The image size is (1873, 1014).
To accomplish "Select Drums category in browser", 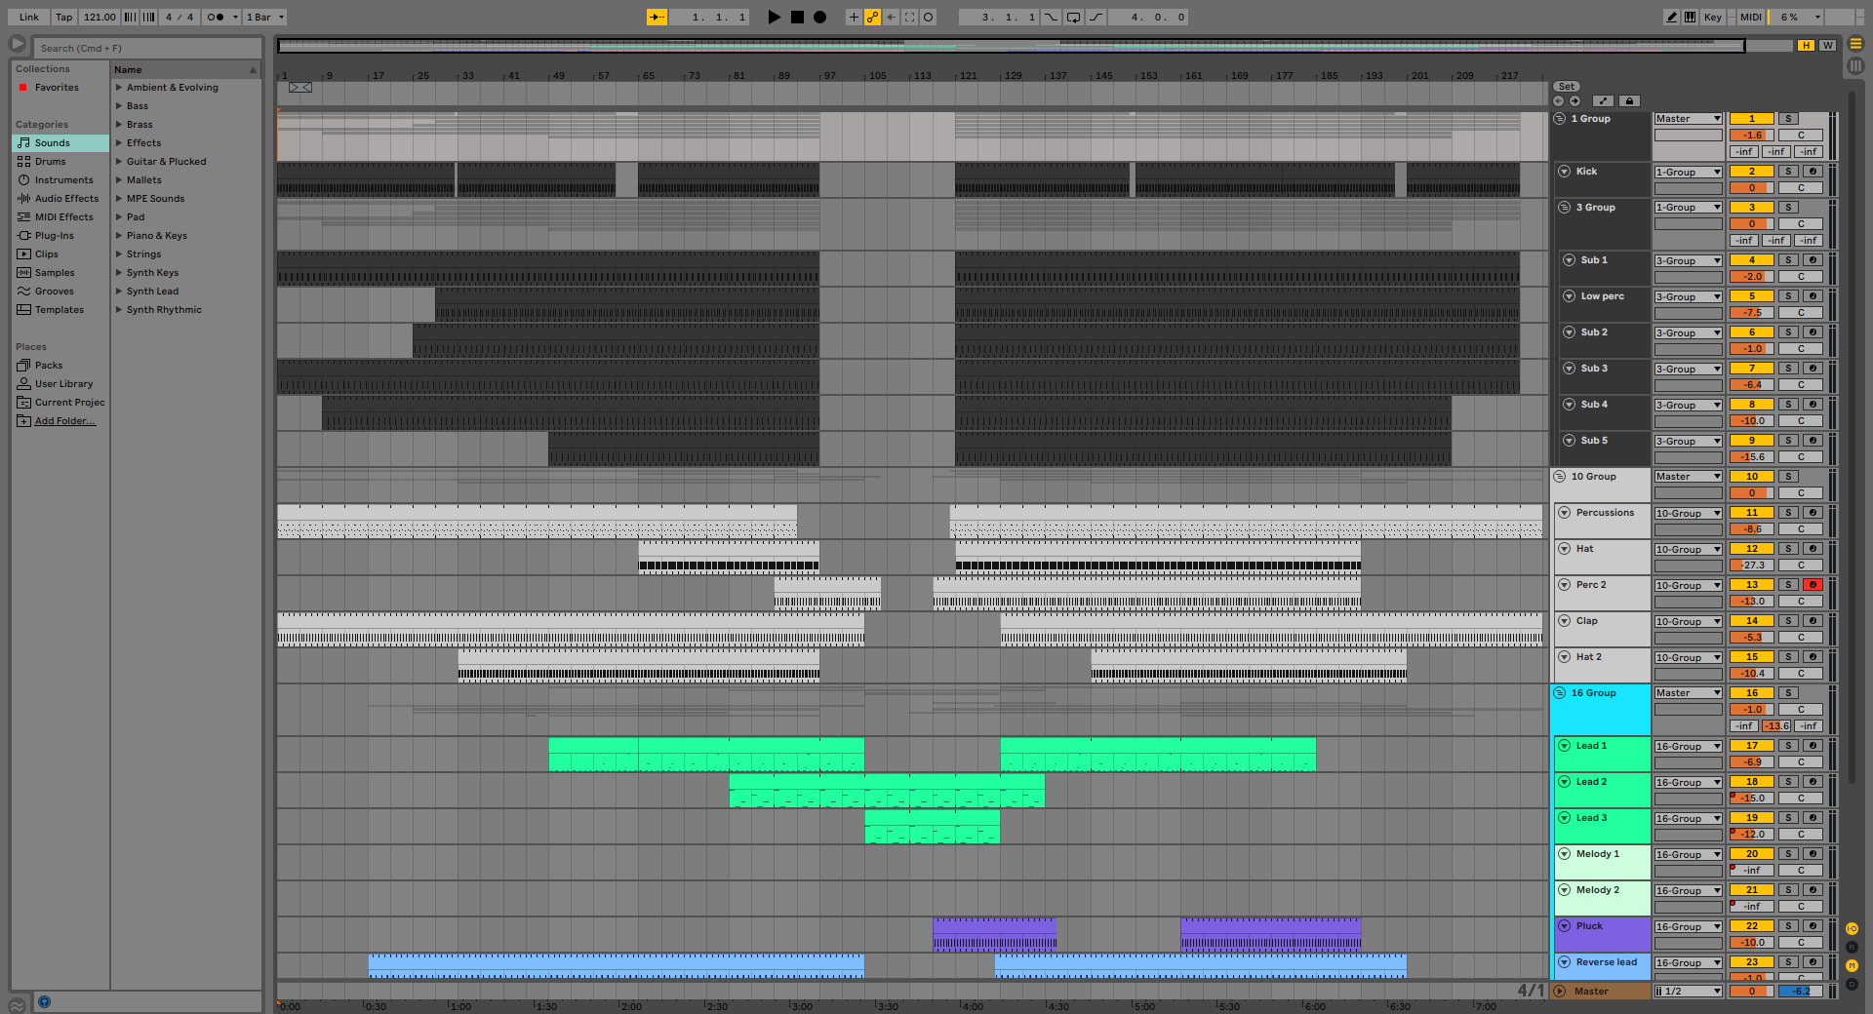I will (x=60, y=162).
